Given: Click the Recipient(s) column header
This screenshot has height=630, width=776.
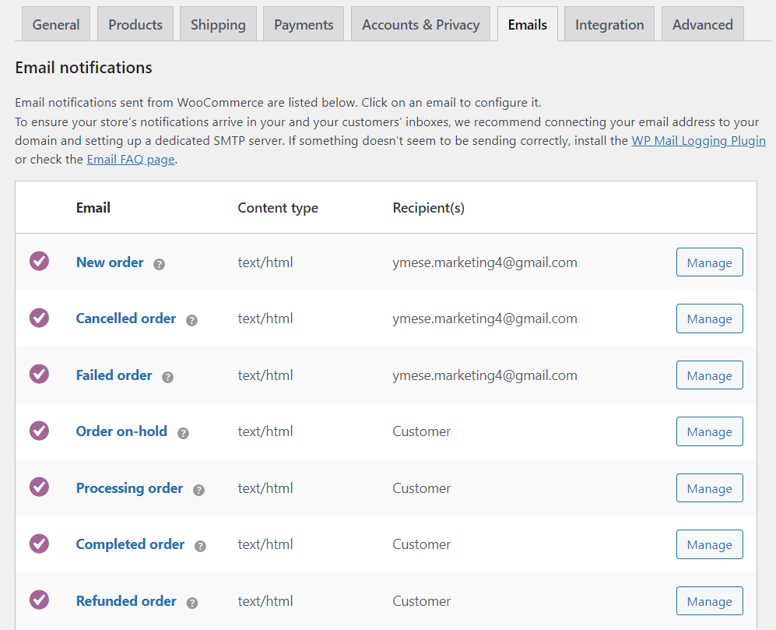Looking at the screenshot, I should (429, 208).
